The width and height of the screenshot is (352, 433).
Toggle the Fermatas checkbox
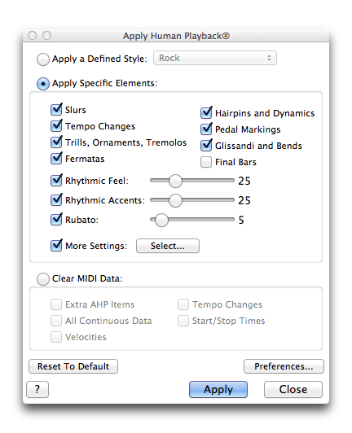pyautogui.click(x=56, y=158)
